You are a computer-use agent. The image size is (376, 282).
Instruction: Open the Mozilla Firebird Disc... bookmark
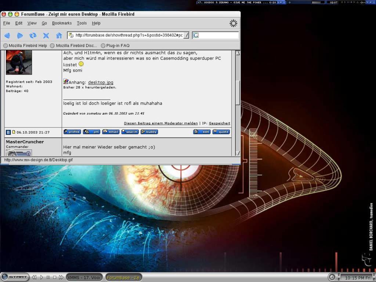(x=73, y=46)
